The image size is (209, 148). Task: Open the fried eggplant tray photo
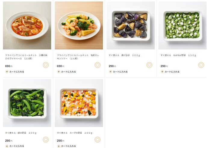(x=131, y=25)
